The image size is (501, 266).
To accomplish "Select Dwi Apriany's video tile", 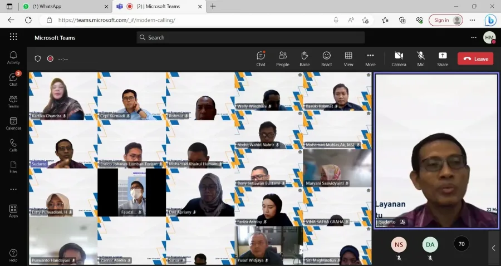I will [x=200, y=193].
